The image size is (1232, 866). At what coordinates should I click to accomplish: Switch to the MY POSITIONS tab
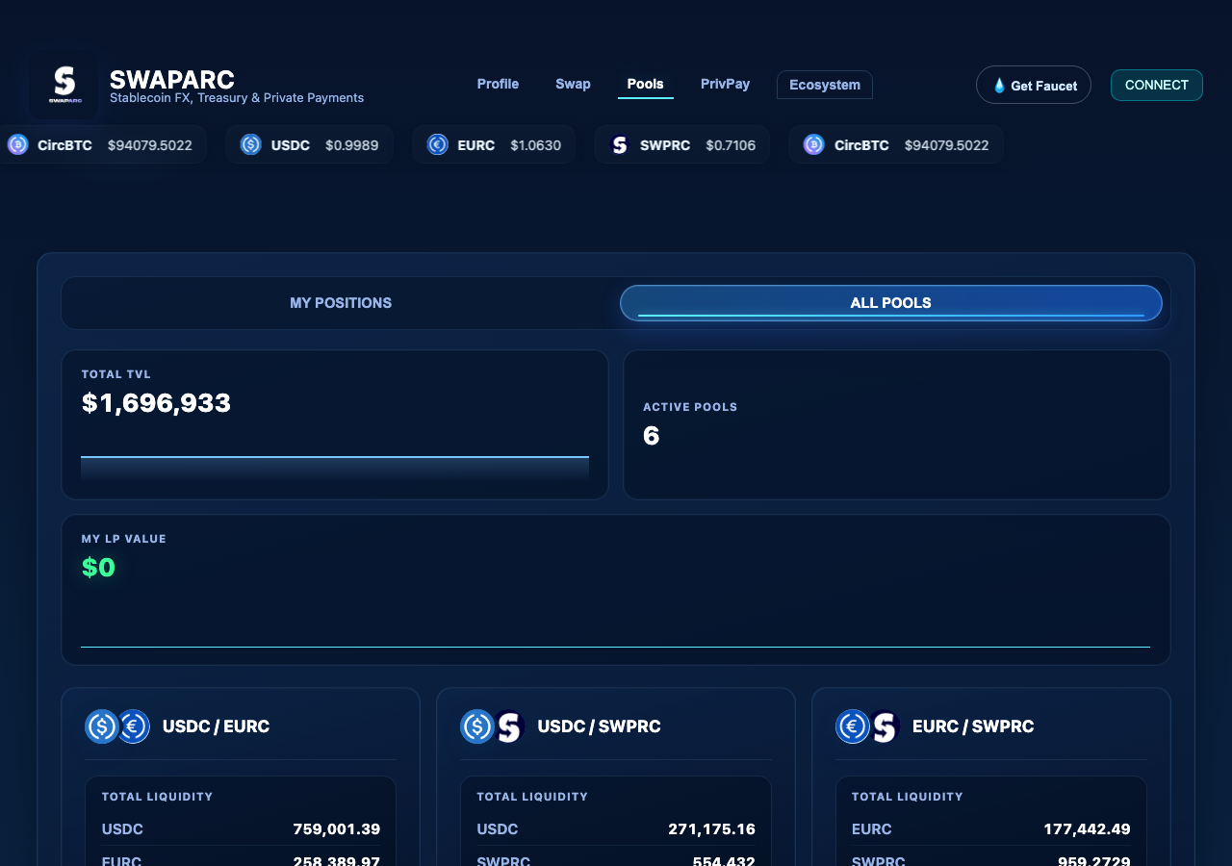341,303
